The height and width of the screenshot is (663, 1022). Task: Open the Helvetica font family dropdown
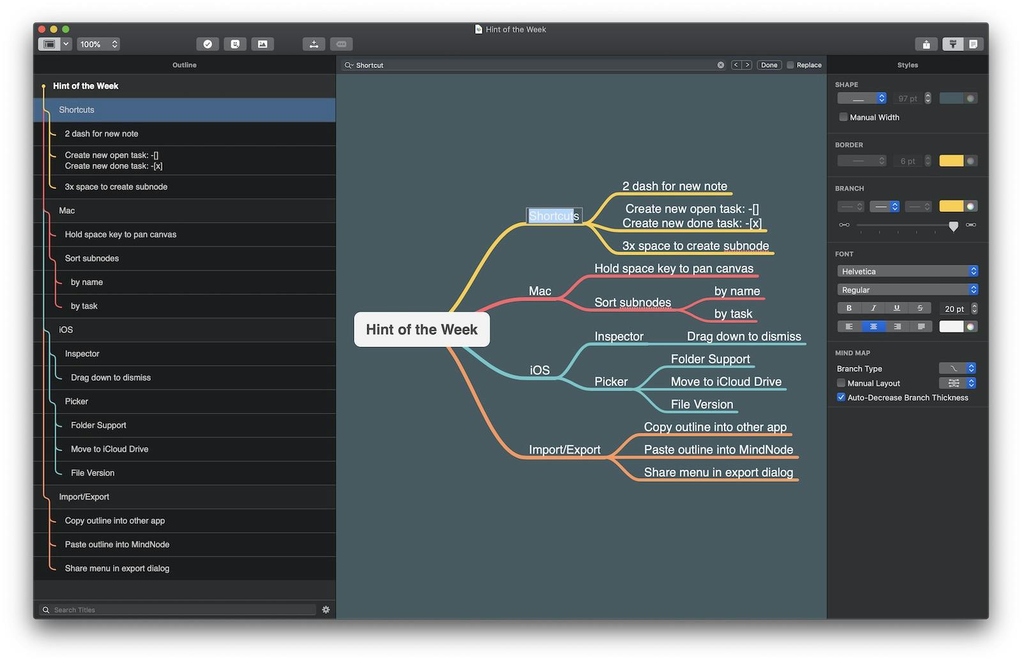tap(907, 271)
